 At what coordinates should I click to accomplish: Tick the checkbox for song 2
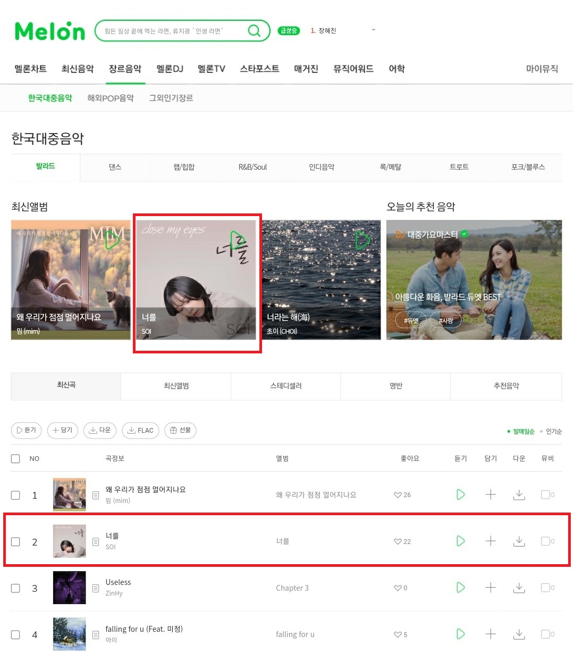tap(15, 541)
